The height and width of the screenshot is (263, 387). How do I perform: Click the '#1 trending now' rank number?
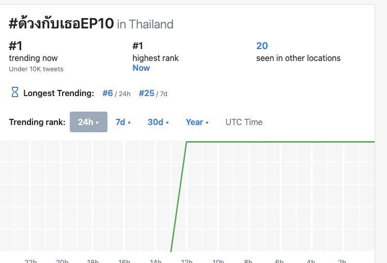[16, 45]
